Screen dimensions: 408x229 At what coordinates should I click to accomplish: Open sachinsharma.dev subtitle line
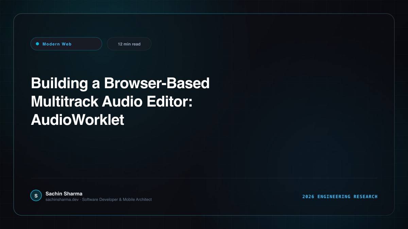[99, 199]
